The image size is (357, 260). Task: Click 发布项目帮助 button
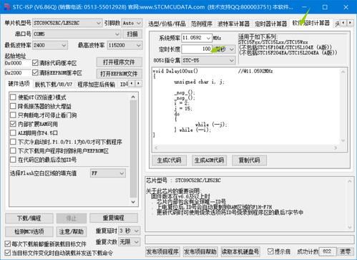point(200,251)
